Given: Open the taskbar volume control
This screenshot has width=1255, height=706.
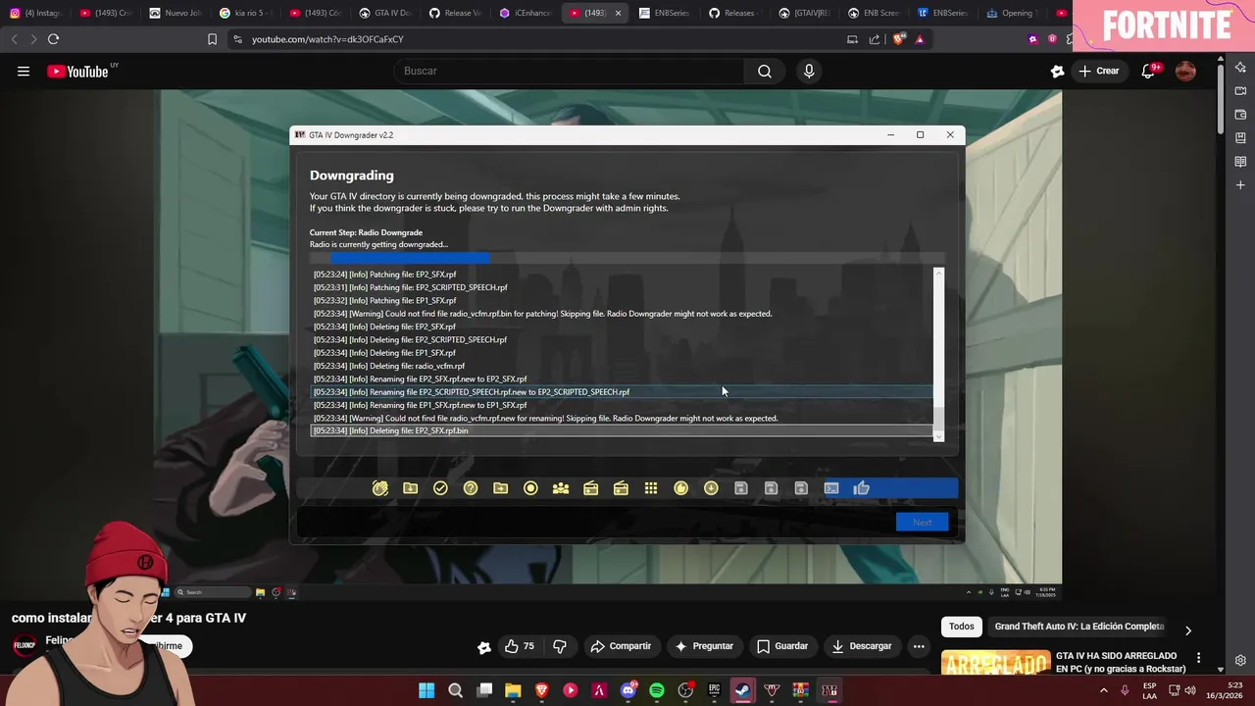Looking at the screenshot, I should [1190, 690].
